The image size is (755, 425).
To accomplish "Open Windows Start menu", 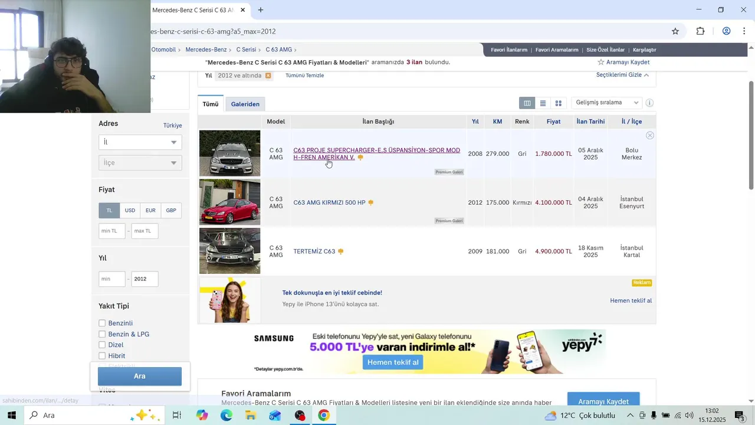I will pyautogui.click(x=11, y=416).
